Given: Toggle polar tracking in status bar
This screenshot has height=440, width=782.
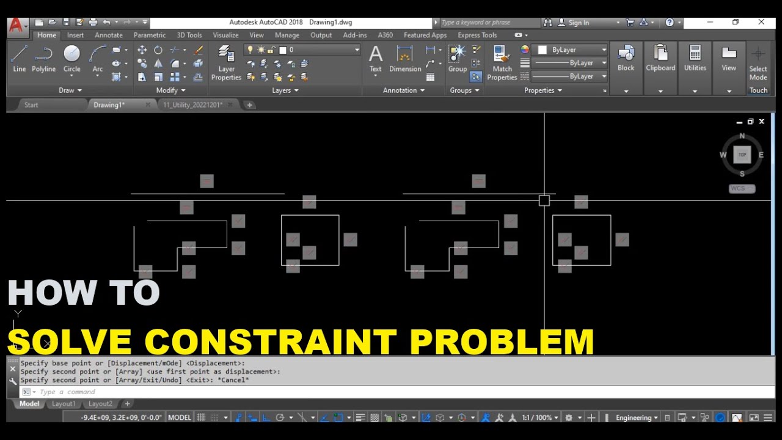Looking at the screenshot, I should [280, 417].
